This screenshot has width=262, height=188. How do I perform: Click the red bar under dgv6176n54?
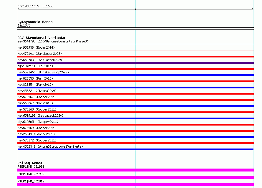click(135, 125)
